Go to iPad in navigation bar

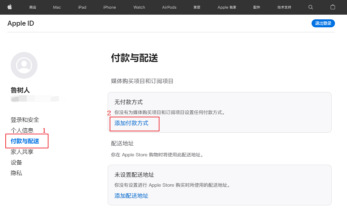tap(82, 7)
